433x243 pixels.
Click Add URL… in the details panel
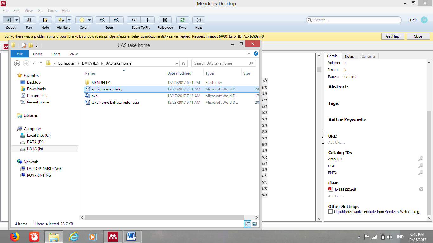pos(337,142)
